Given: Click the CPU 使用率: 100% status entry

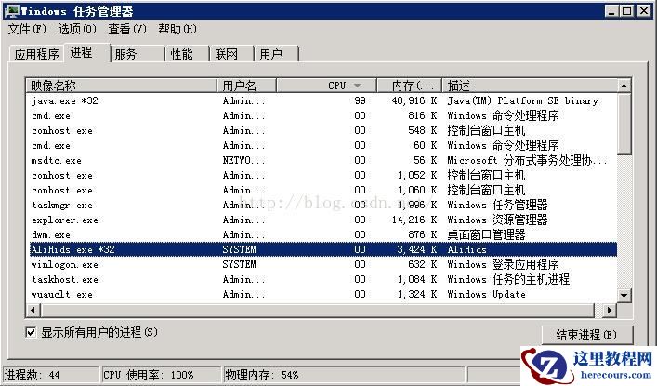Looking at the screenshot, I should [161, 375].
